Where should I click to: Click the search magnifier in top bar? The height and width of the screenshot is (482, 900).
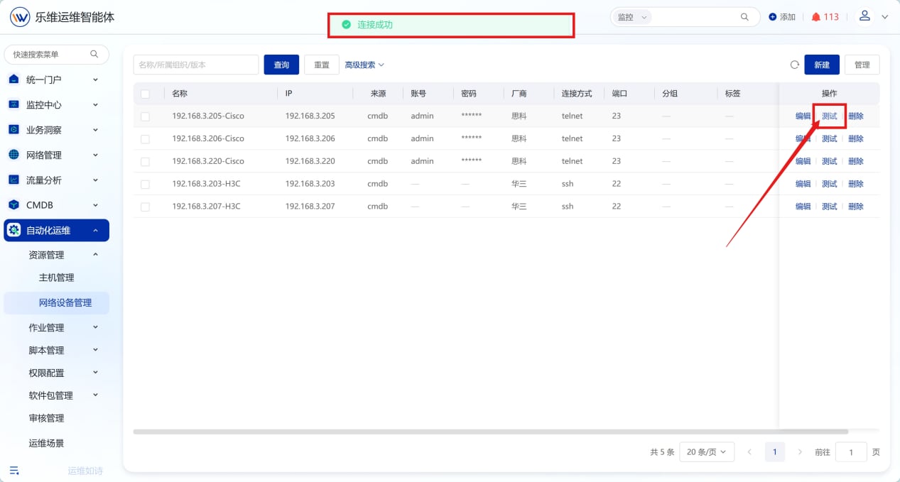744,17
